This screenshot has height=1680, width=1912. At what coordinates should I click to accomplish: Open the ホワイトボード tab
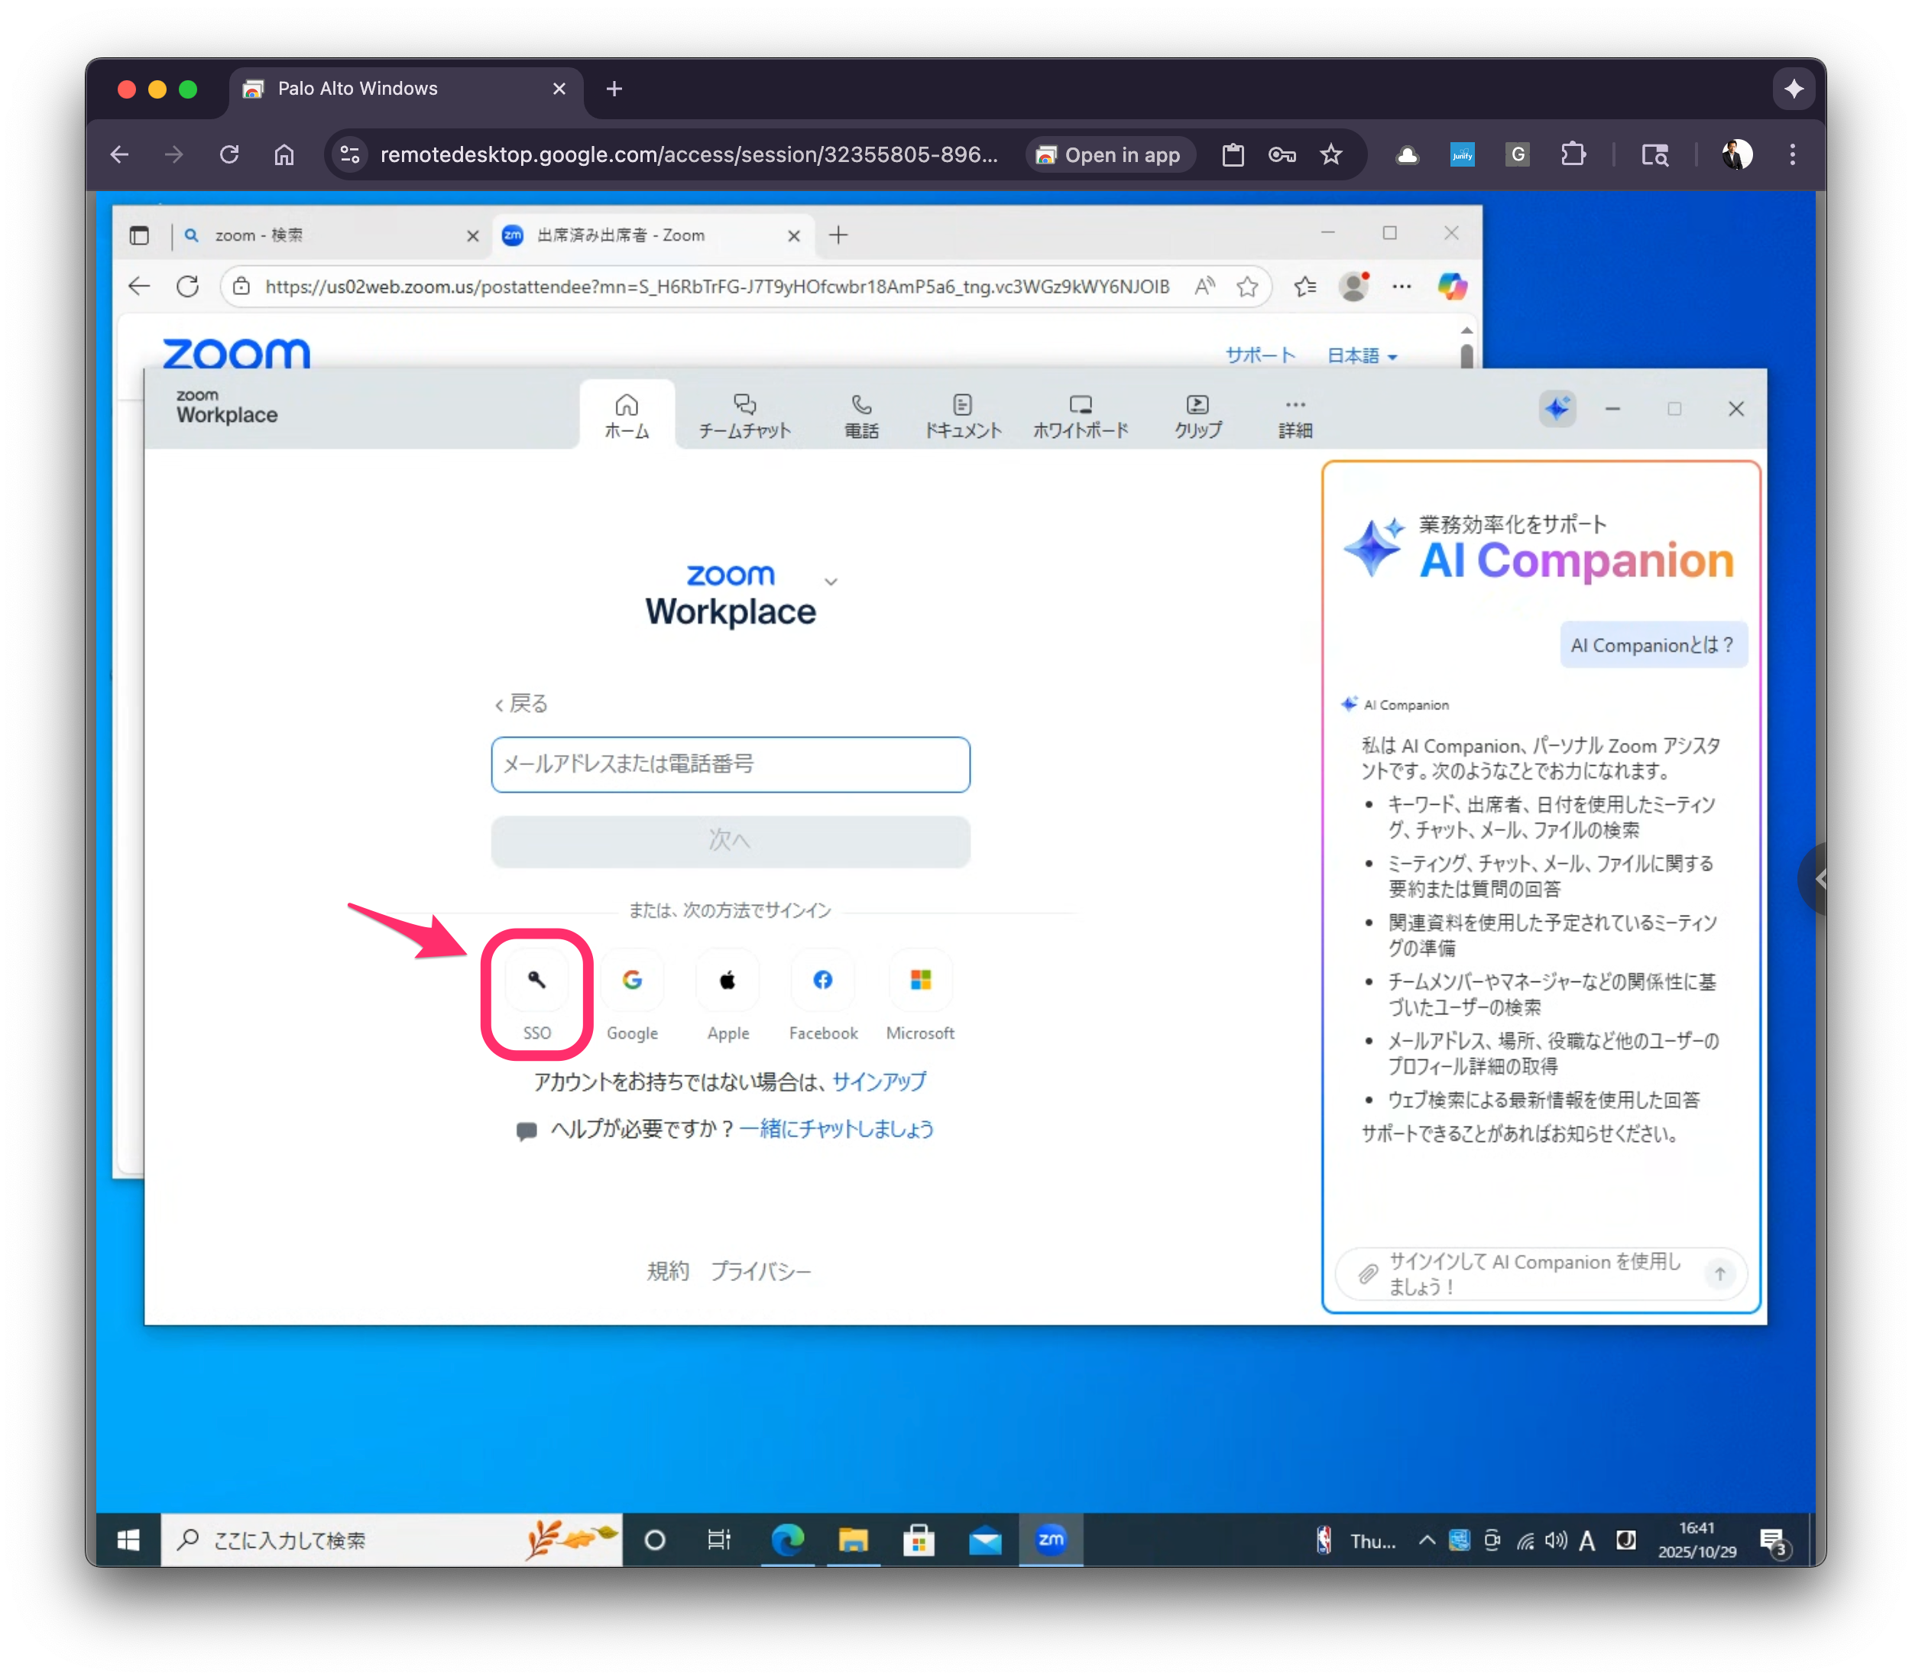point(1081,417)
